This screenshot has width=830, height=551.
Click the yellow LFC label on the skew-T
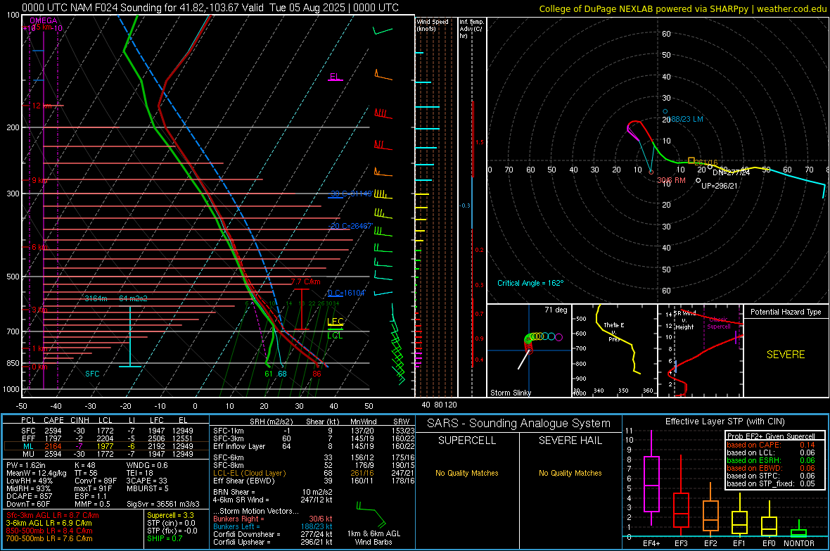(336, 321)
